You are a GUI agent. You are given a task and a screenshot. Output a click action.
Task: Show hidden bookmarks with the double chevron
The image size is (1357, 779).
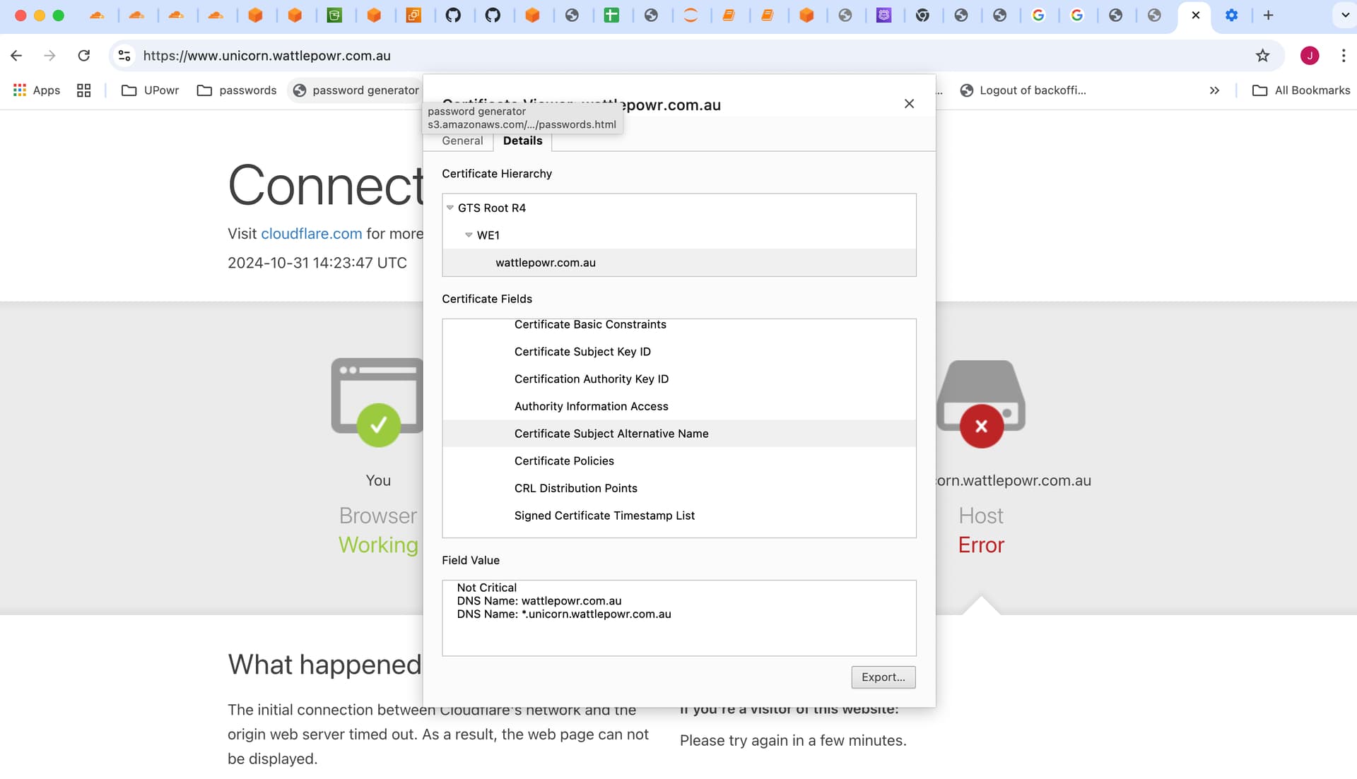click(1214, 90)
